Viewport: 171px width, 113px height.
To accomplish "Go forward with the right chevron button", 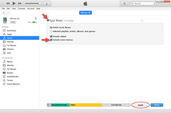I will pos(8,13).
